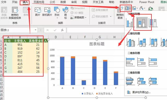Viewport: 167px width, 100px height.
Task: Click cell with value 951
Action: (20, 45)
